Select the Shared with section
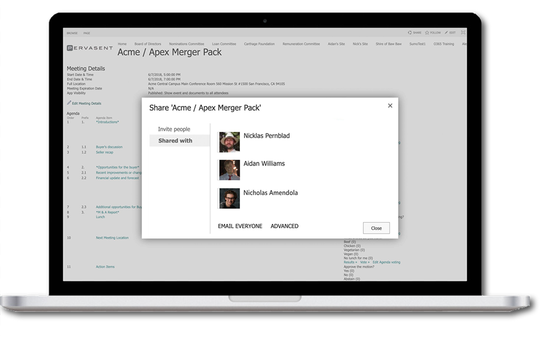 (179, 140)
